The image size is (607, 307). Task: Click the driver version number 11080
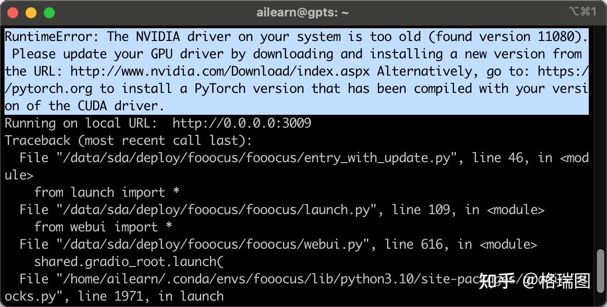coord(557,36)
